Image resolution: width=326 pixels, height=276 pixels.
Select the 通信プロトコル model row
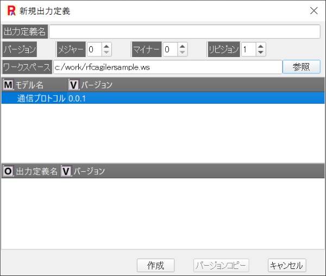click(163, 98)
